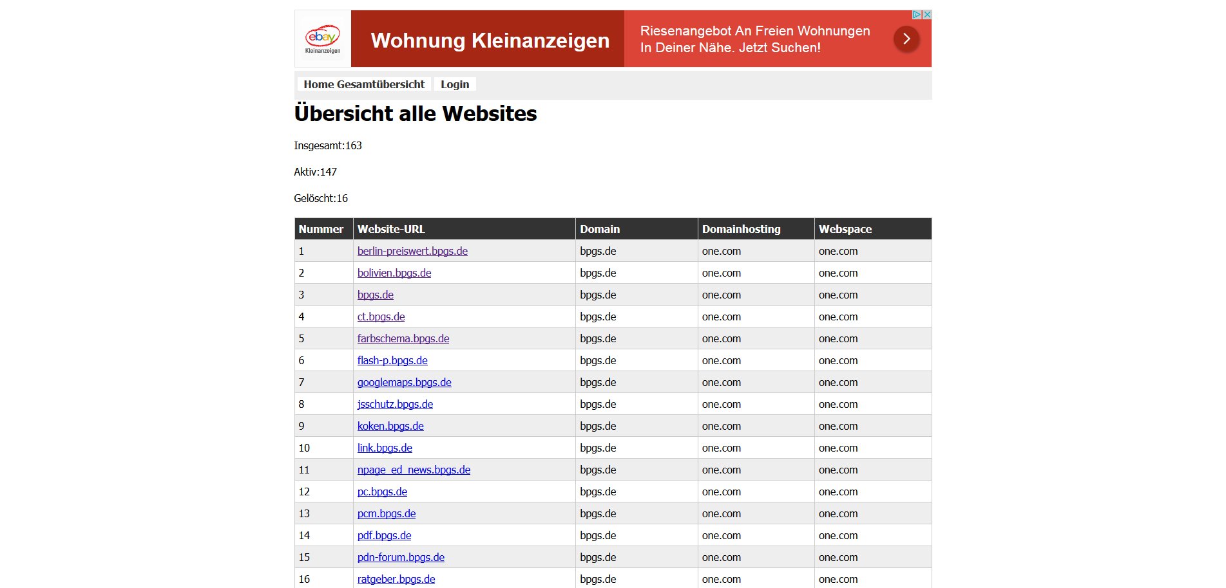Open ratgeber.bpgs.de at the table bottom
Screen dimensions: 1226x588
click(396, 579)
